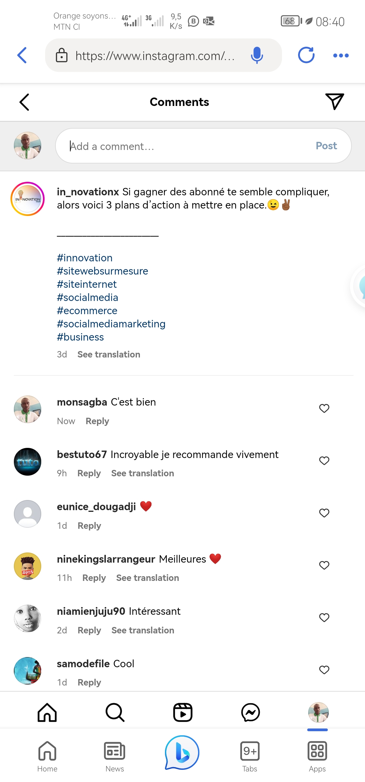Screen dimensions: 365x782
Task: Open Bing chat button
Action: pyautogui.click(x=182, y=753)
